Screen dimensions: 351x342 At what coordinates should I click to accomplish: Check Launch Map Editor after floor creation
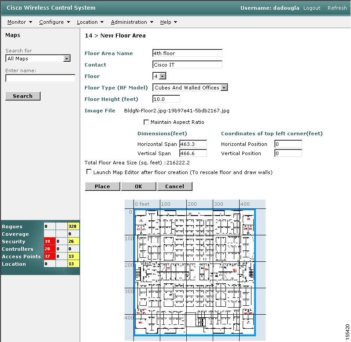[x=89, y=172]
